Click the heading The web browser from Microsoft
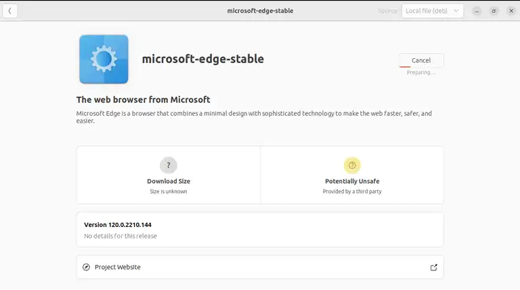This screenshot has width=520, height=290. [x=144, y=100]
